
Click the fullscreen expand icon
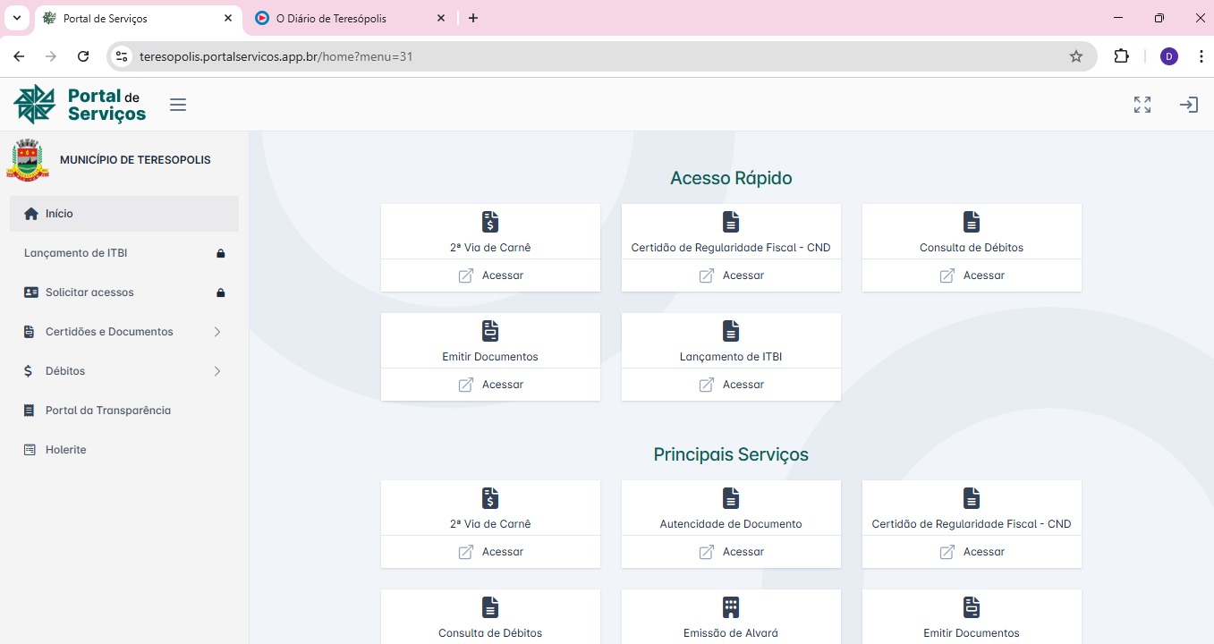point(1142,105)
